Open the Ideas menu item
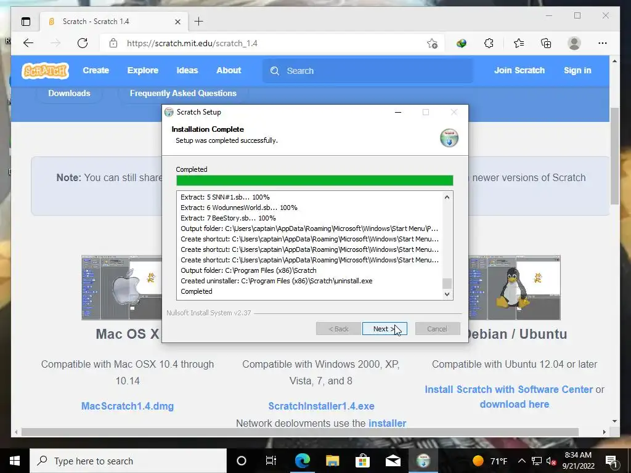The width and height of the screenshot is (631, 473). click(187, 70)
